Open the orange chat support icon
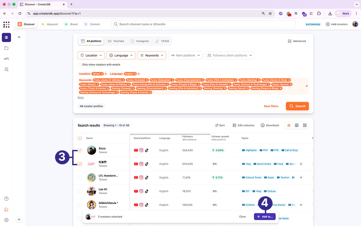The height and width of the screenshot is (226, 361). [x=6, y=209]
